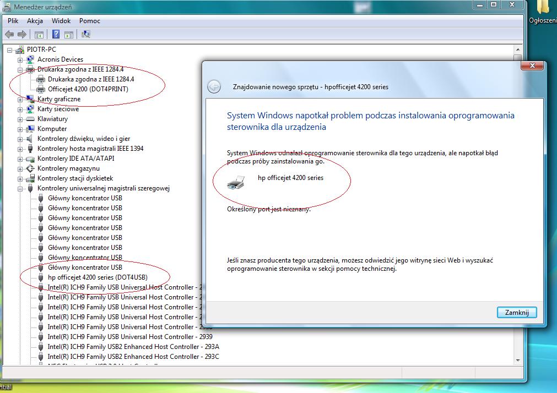Click the hp officejet 4200 series (DOT4USB) icon
The image size is (557, 393).
41,277
